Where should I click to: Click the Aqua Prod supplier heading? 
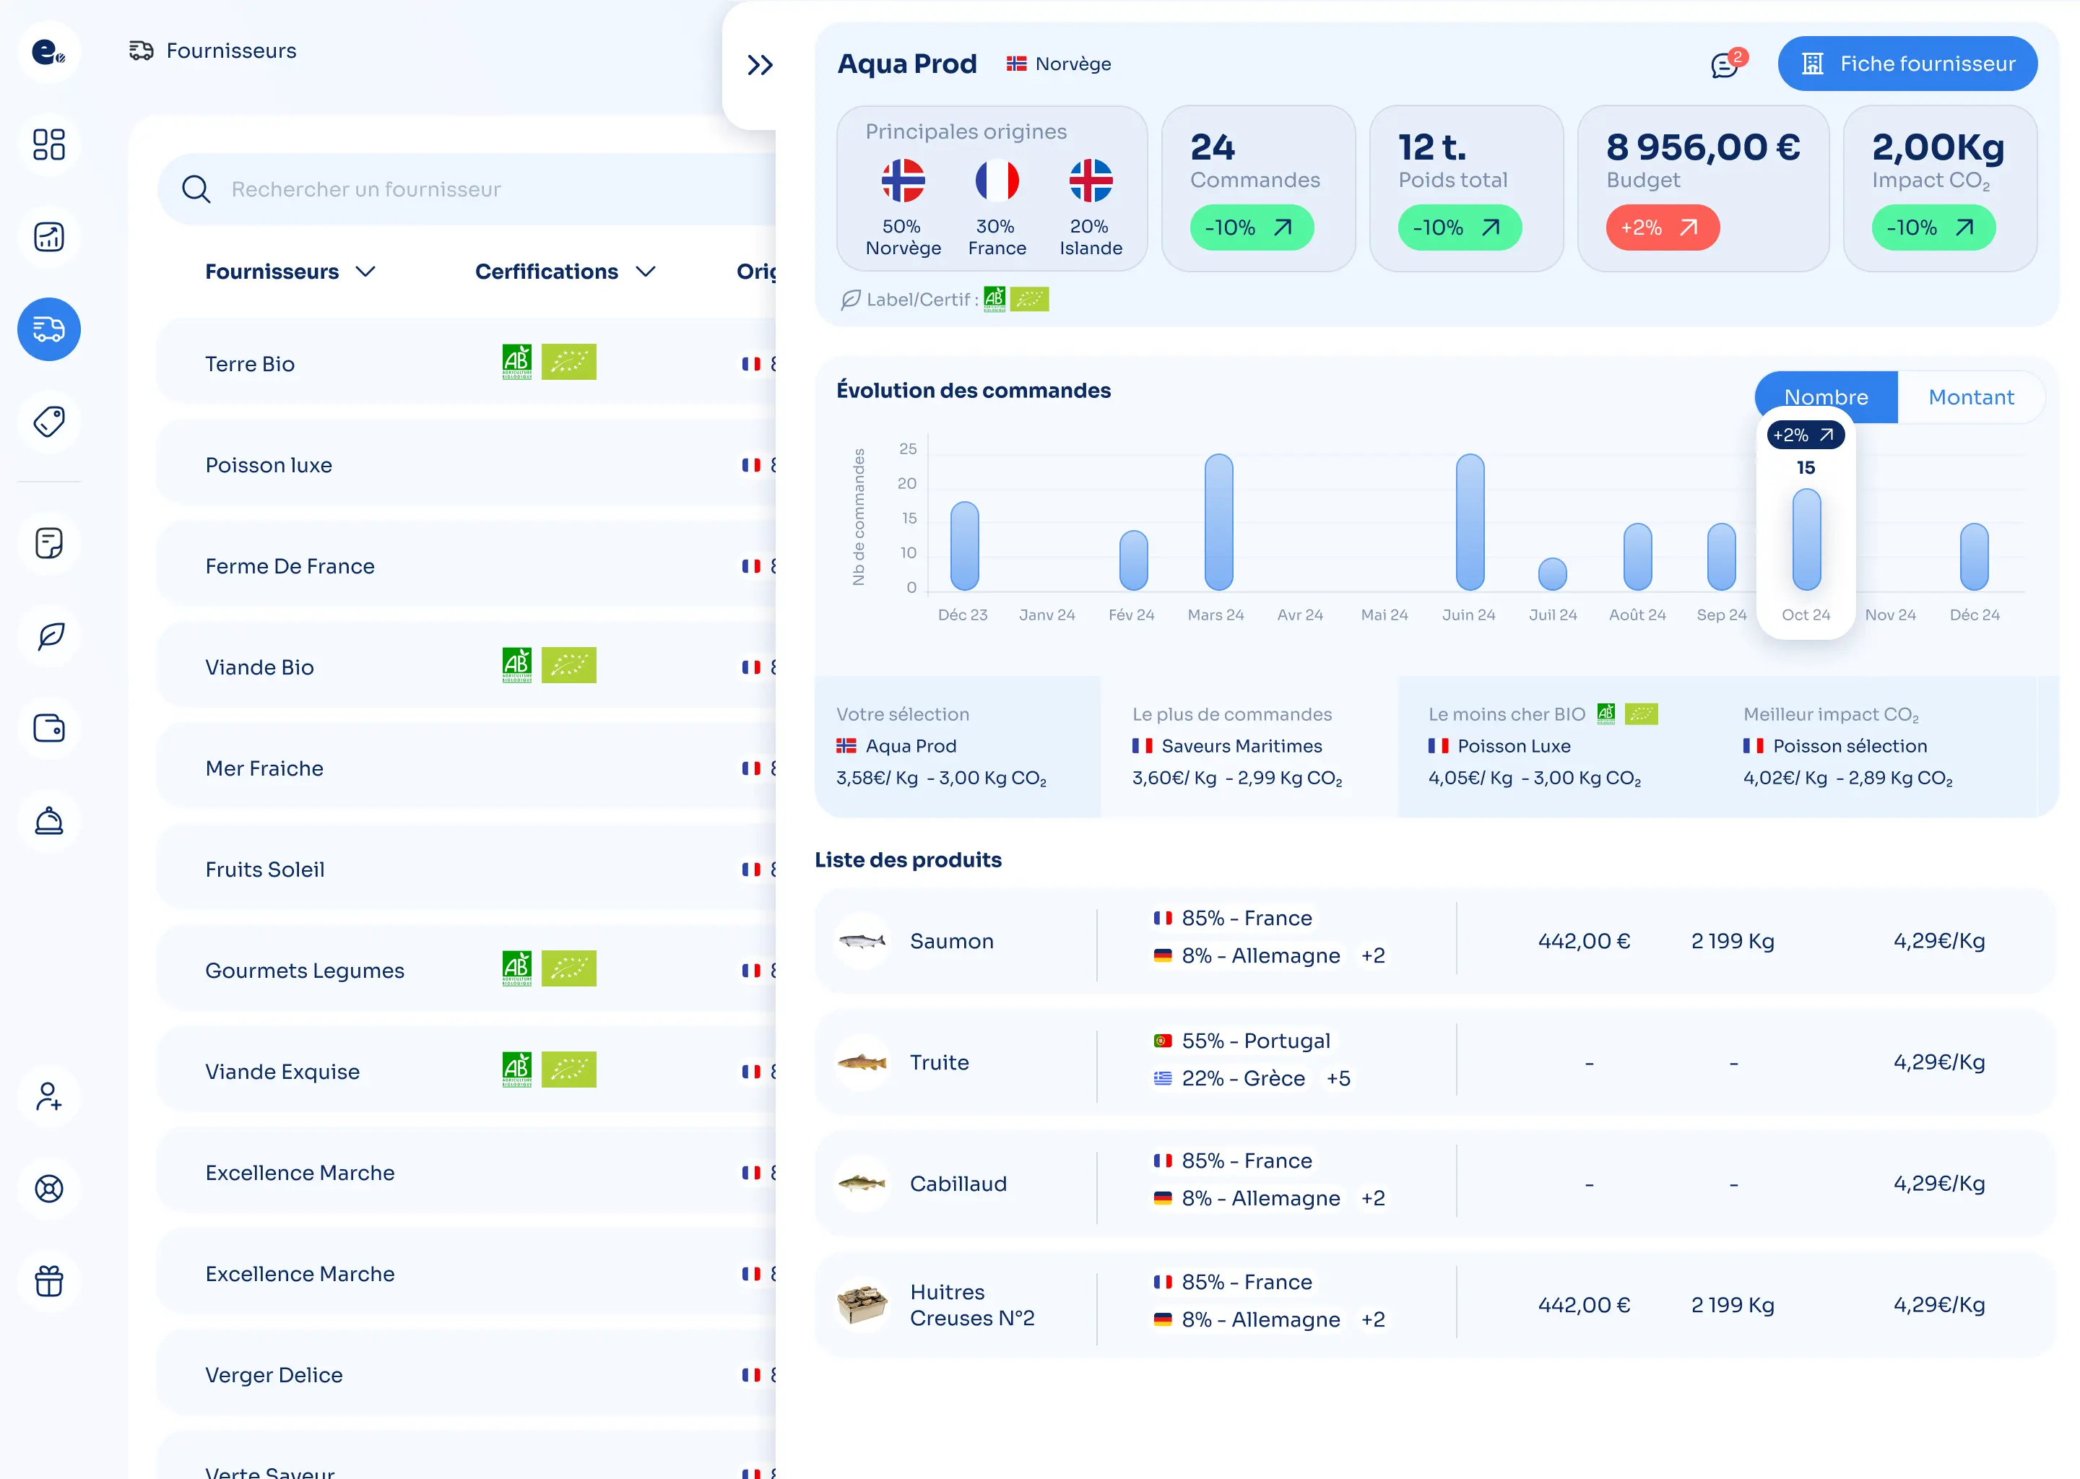pos(906,64)
